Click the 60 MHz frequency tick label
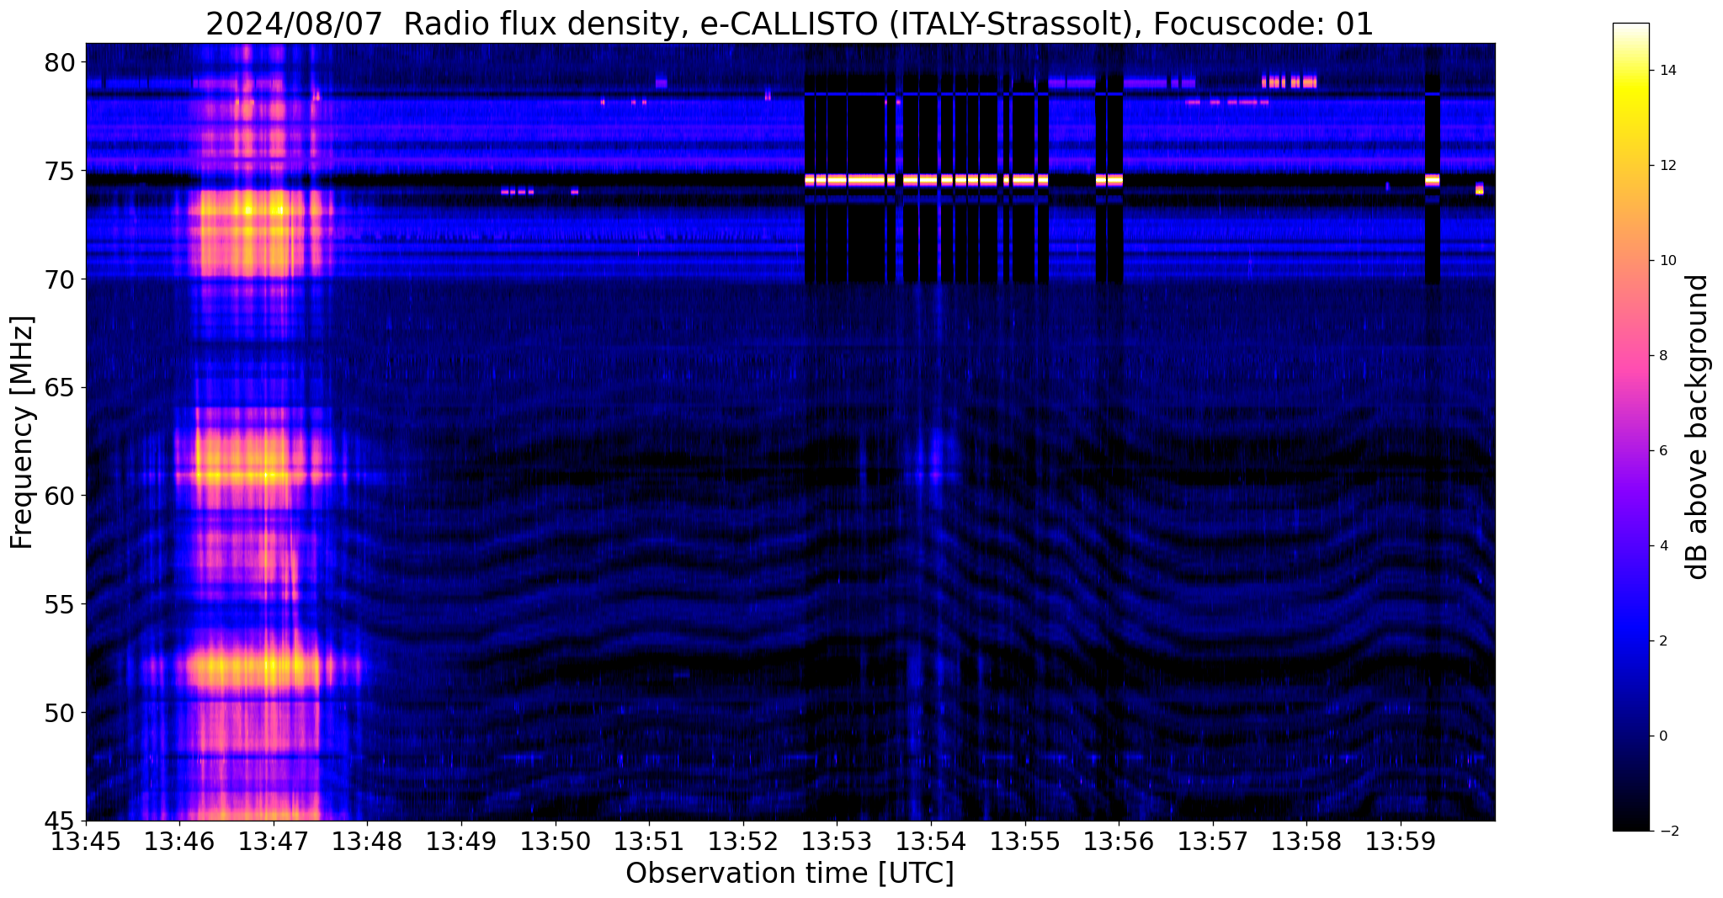1723x898 pixels. pos(60,497)
